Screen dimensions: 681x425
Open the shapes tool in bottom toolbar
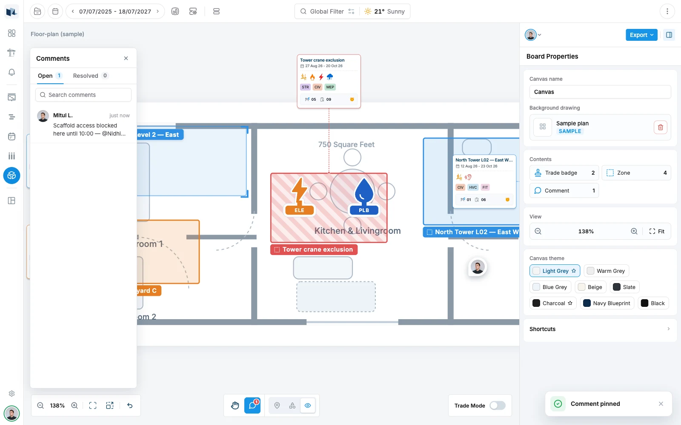coord(292,405)
